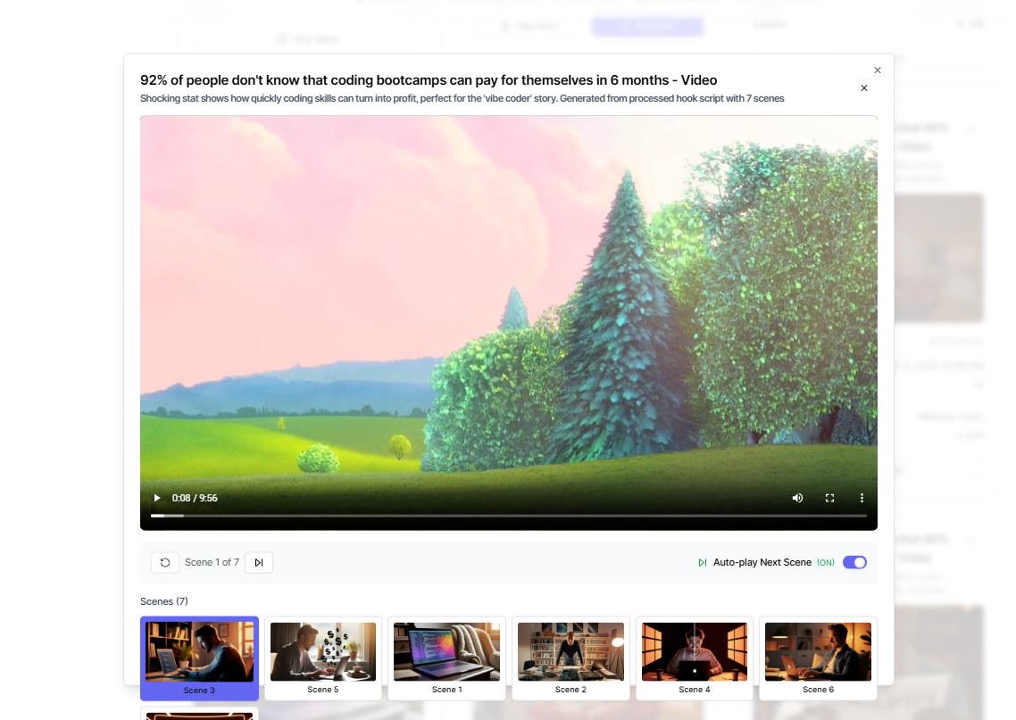Screen dimensions: 1016x720
Task: Disable the Auto-play Next Scene toggle
Action: coord(854,562)
